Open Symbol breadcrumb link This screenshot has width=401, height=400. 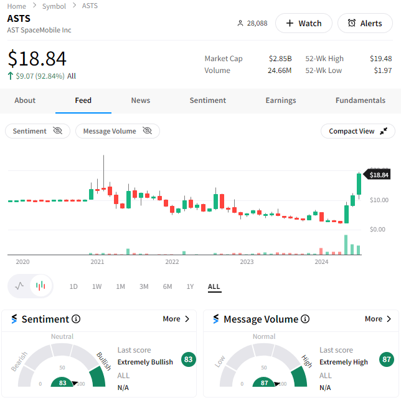point(54,6)
